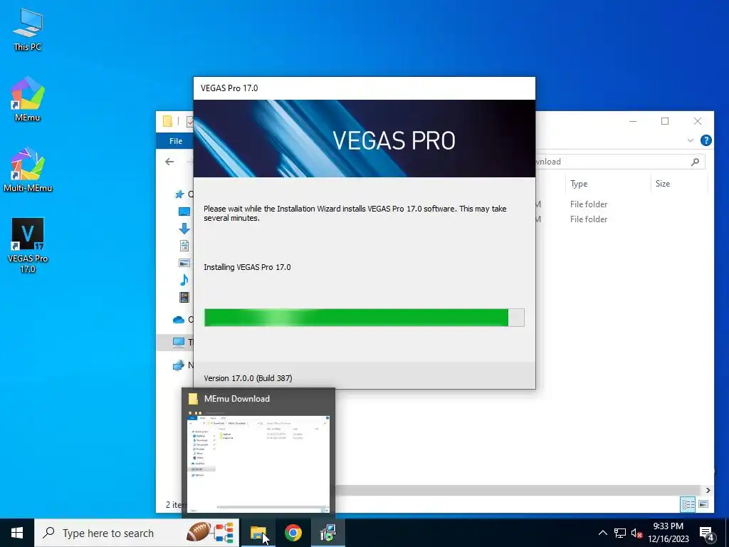
Task: Click the VEGAS Pro installation progress bar
Action: (364, 318)
